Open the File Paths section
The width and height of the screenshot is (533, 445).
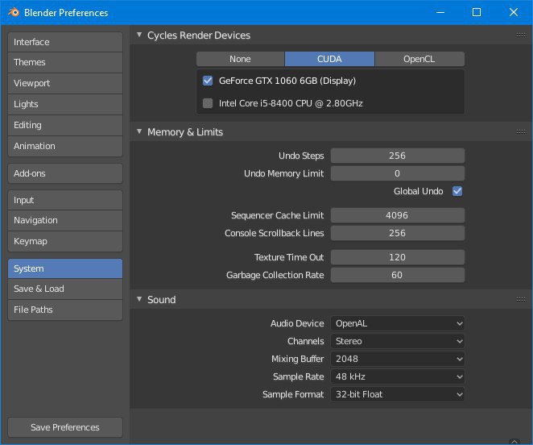point(65,310)
